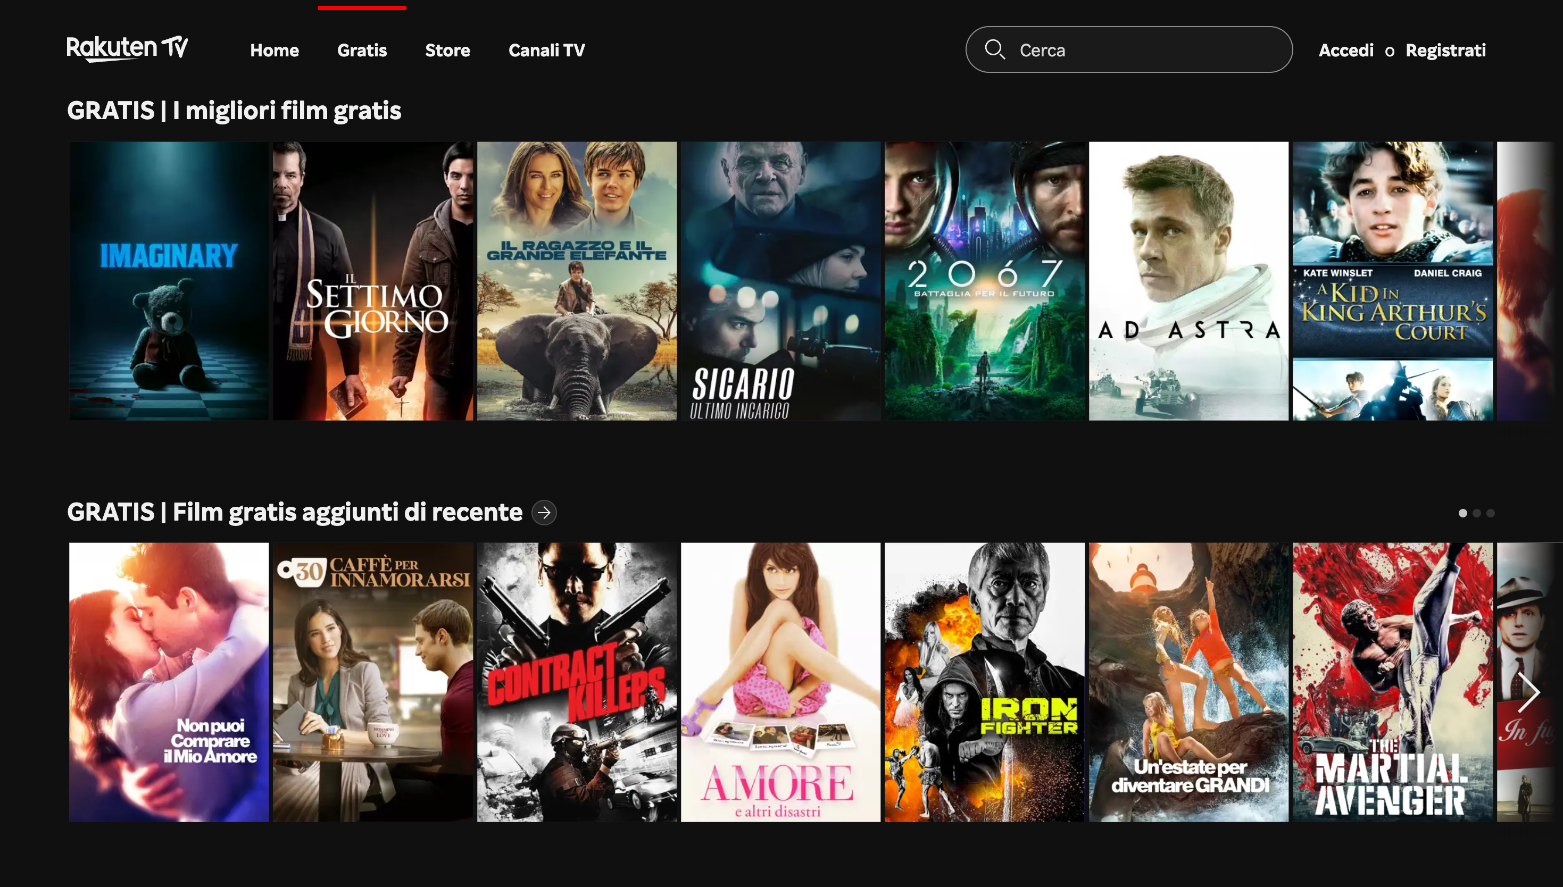Screen dimensions: 1563x887
Task: Open the Store menu item
Action: coord(447,50)
